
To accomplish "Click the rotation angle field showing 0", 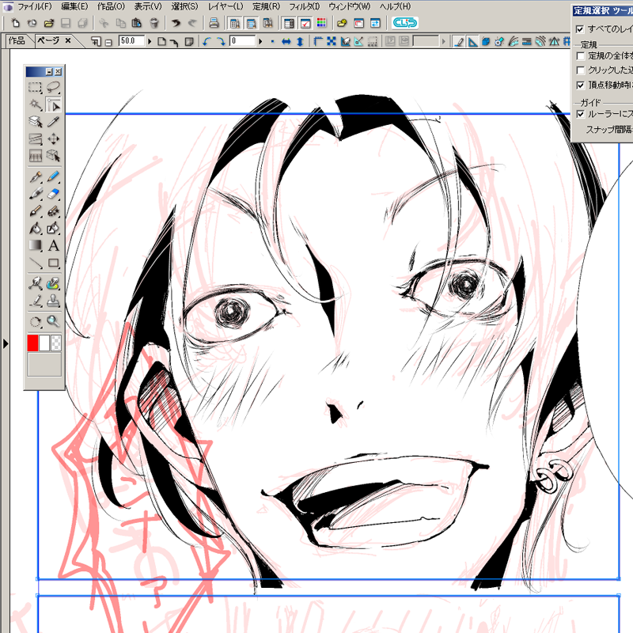I will 242,41.
